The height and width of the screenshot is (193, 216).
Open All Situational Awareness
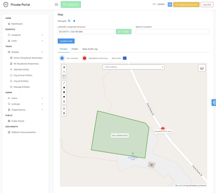point(26,64)
